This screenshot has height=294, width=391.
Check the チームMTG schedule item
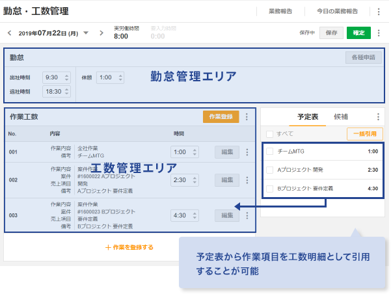(269, 152)
